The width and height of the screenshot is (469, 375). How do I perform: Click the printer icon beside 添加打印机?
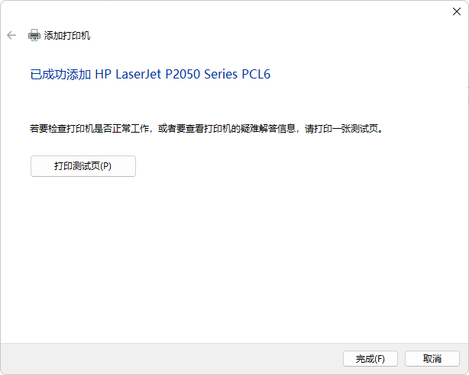pos(34,35)
